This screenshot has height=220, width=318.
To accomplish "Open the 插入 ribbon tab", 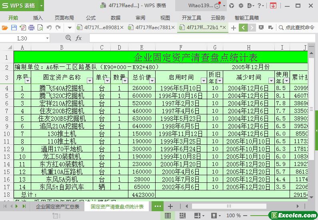I will (38, 18).
